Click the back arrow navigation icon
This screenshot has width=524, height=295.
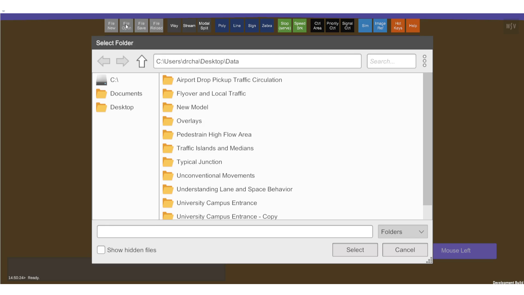point(104,61)
